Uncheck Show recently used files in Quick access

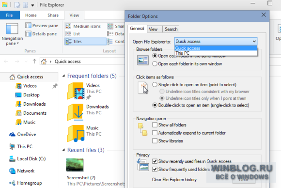point(155,161)
